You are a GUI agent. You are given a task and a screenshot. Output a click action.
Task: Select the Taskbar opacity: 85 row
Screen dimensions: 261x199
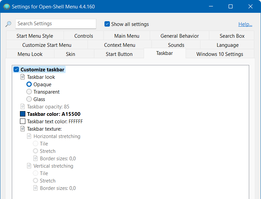[x=48, y=107]
